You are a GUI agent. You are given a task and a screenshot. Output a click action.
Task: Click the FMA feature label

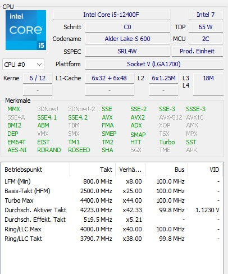pyautogui.click(x=108, y=125)
